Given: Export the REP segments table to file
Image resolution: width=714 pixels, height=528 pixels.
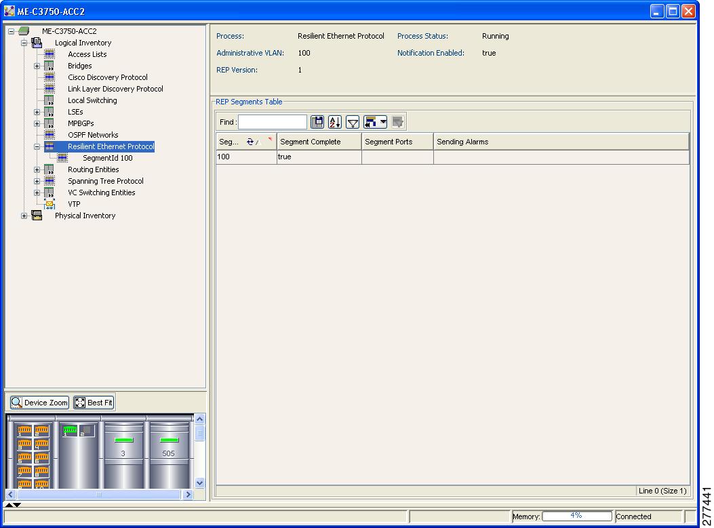Looking at the screenshot, I should click(x=317, y=122).
